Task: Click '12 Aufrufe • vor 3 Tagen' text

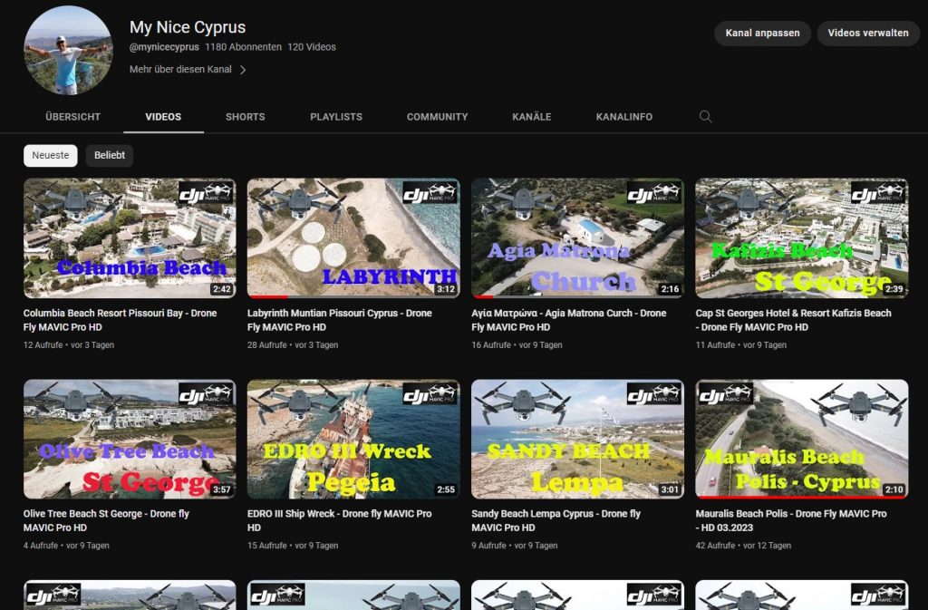Action: (x=69, y=345)
